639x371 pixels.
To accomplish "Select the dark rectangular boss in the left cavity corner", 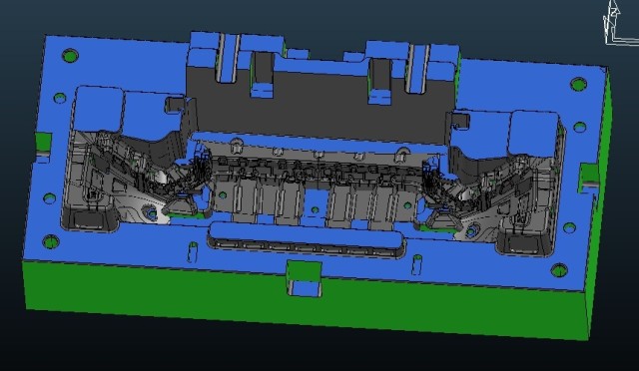I will (x=89, y=219).
